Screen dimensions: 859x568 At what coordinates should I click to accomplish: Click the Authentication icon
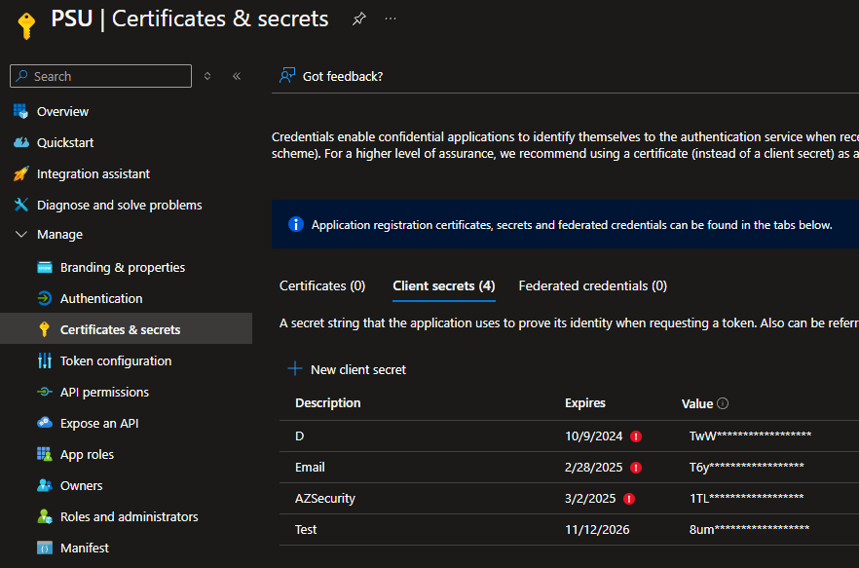coord(45,299)
